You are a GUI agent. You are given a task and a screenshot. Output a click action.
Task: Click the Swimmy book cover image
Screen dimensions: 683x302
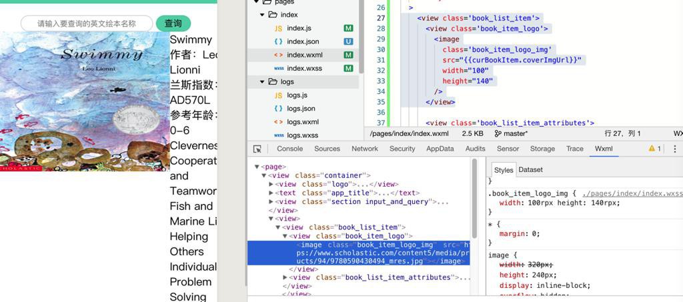tap(85, 101)
